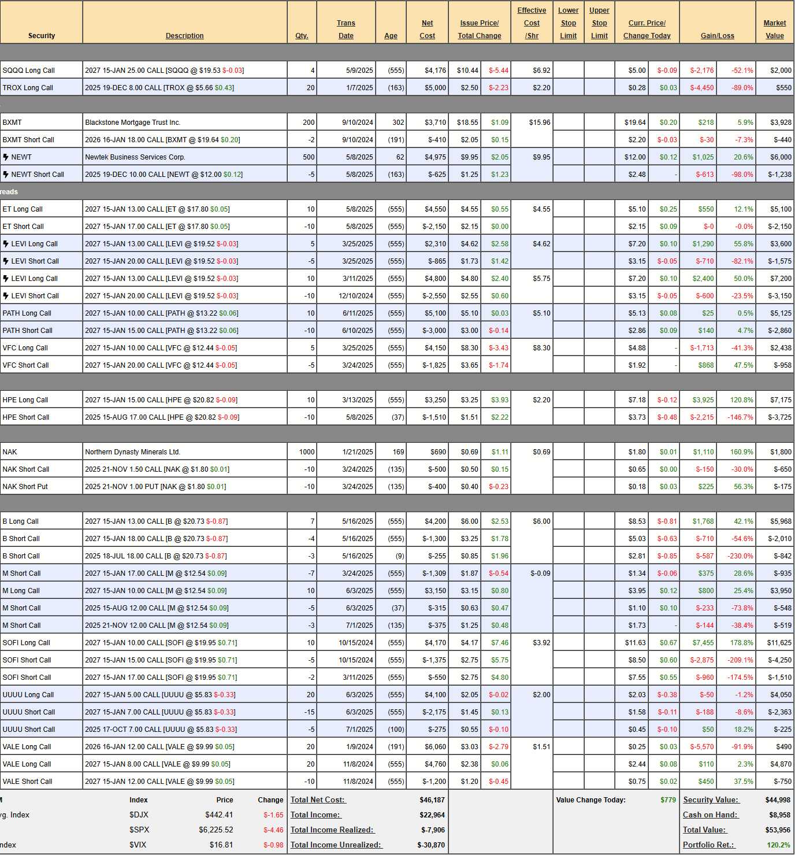Screen dimensions: 795x855
Task: Sort positions by Age header
Action: [x=391, y=36]
